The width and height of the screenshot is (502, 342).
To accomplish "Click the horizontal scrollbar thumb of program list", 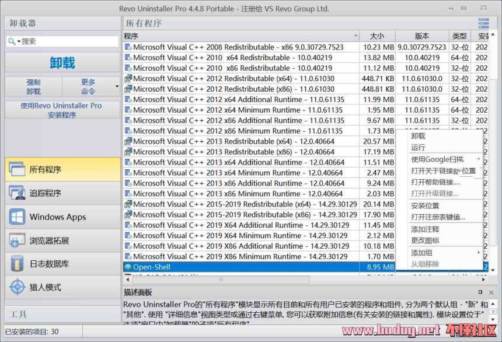I will click(x=220, y=280).
